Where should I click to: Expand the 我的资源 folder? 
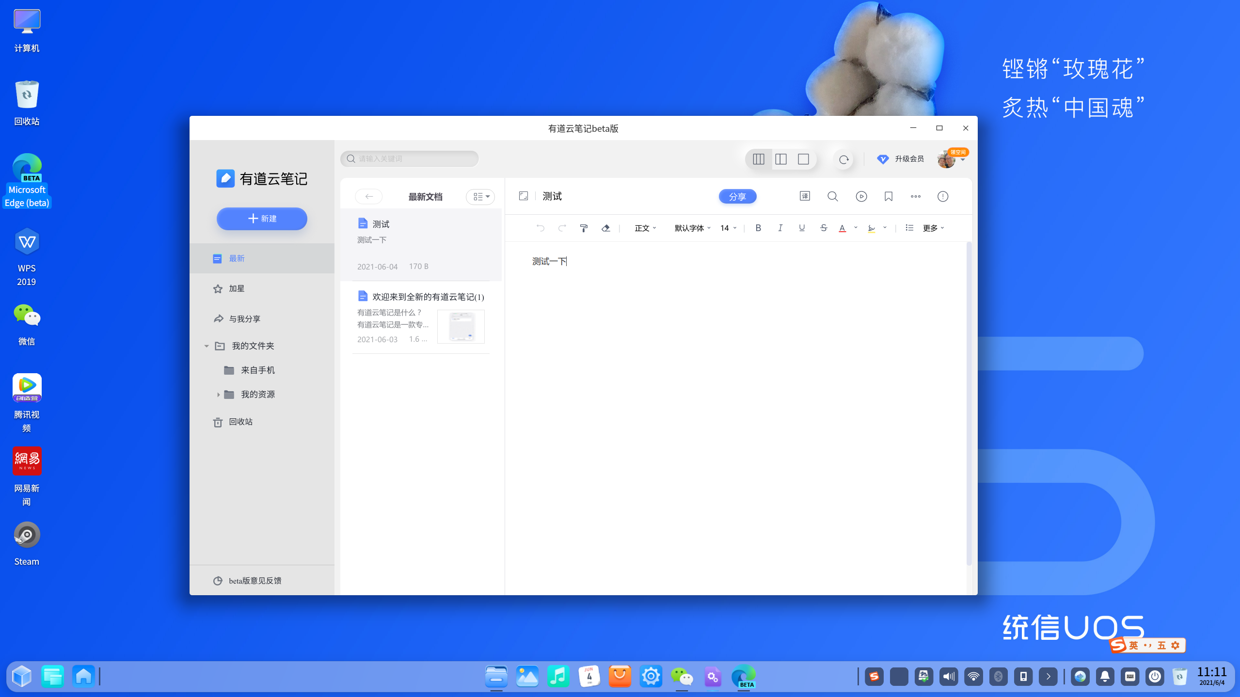tap(218, 395)
